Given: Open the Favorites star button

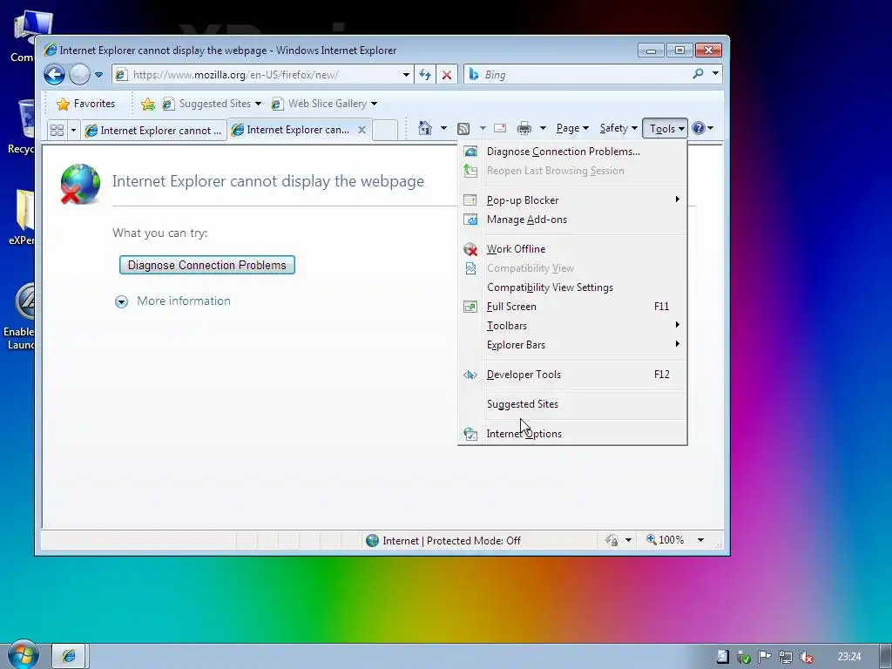Looking at the screenshot, I should pos(86,104).
